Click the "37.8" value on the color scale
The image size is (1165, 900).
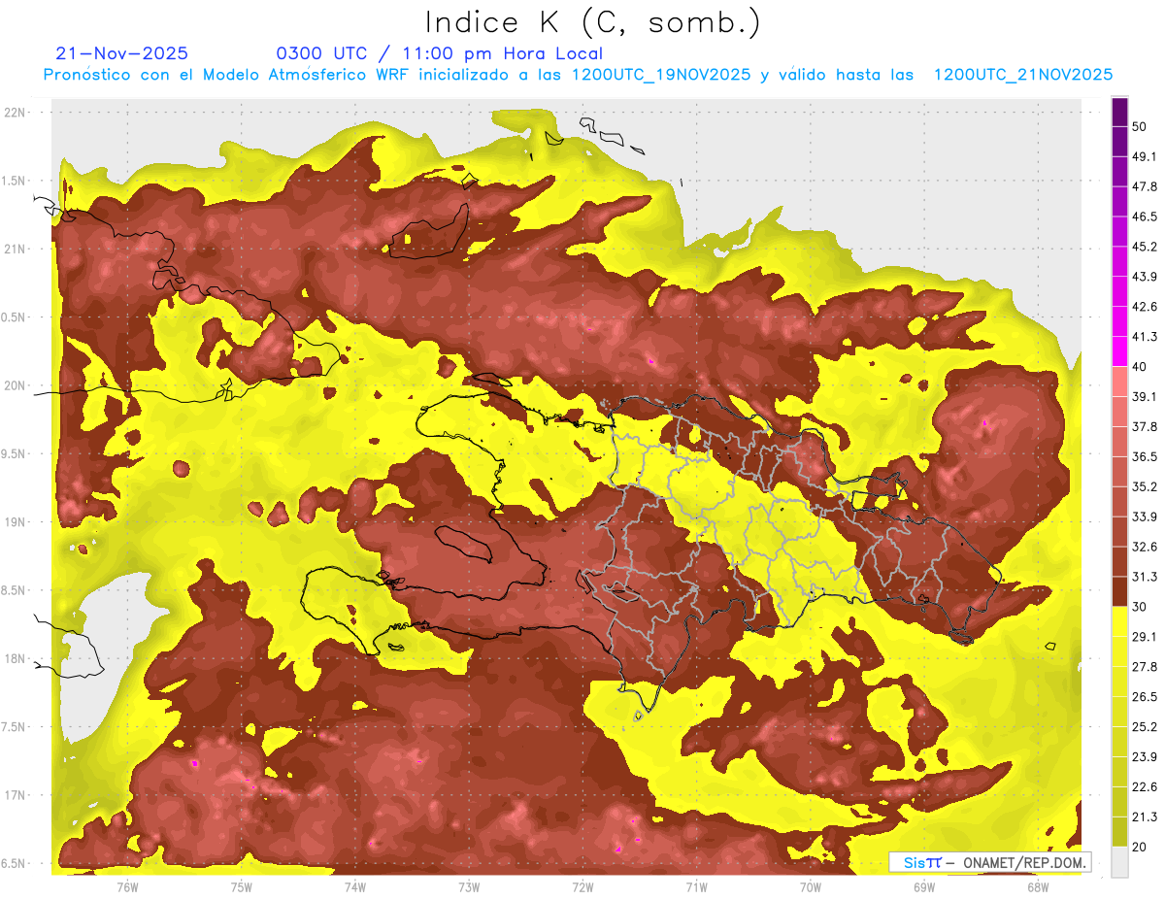(x=1144, y=427)
